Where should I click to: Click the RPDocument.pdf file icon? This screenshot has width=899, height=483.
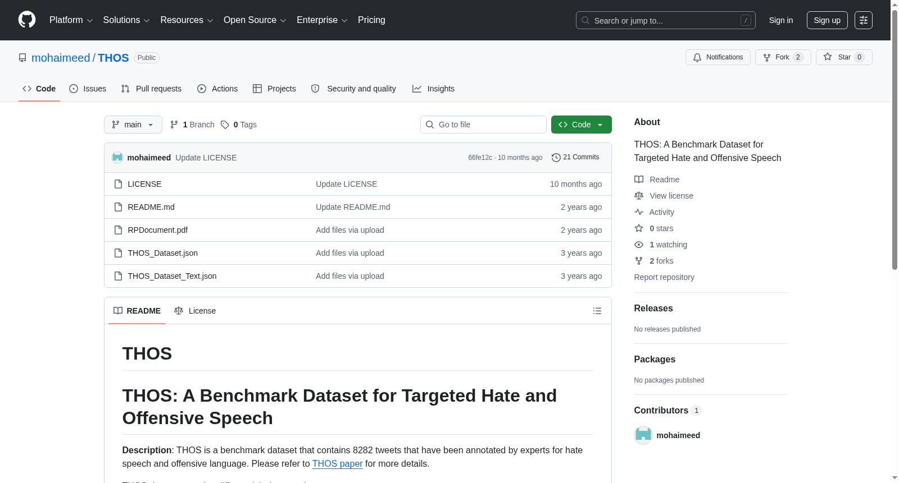[118, 230]
